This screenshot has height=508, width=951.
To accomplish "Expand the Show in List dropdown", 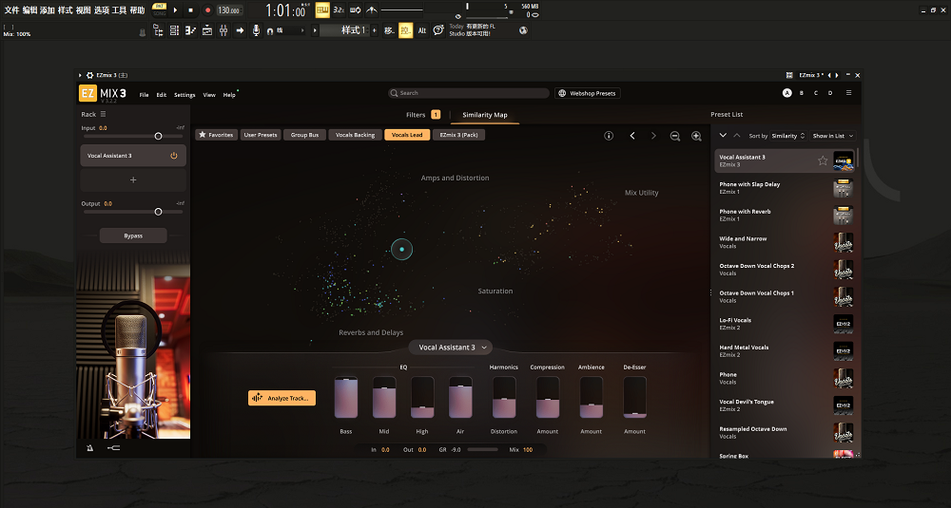I will tap(833, 136).
